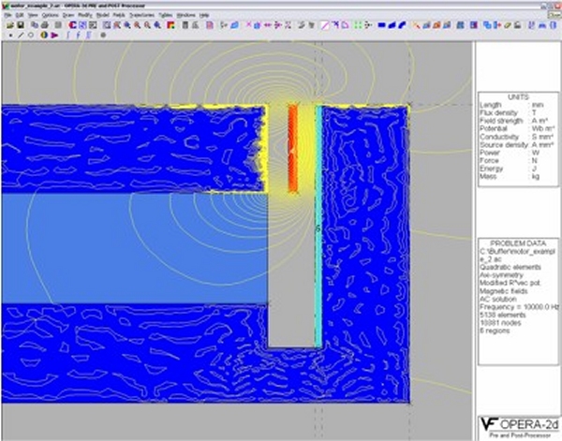Click the multicolored contour plot icon
This screenshot has height=441, width=562.
click(x=170, y=25)
